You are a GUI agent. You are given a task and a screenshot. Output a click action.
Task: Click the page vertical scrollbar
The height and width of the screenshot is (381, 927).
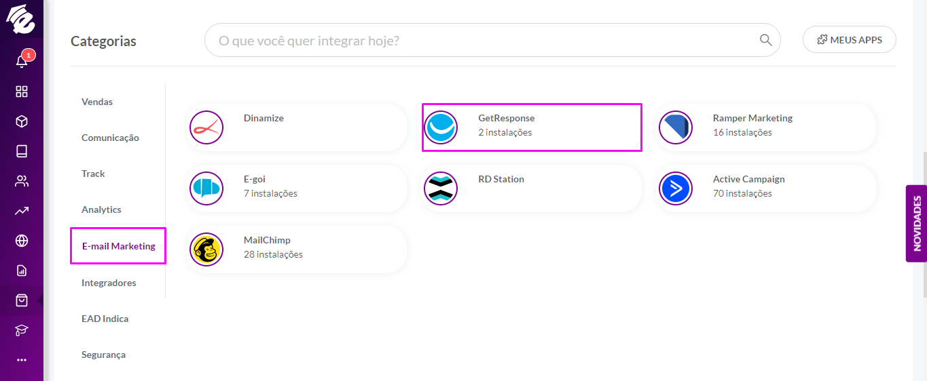(924, 224)
